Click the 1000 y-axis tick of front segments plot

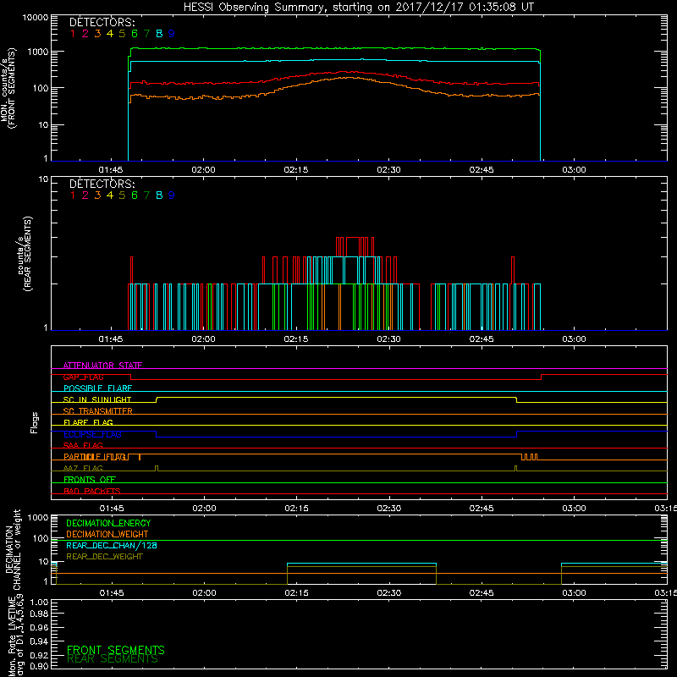point(38,52)
